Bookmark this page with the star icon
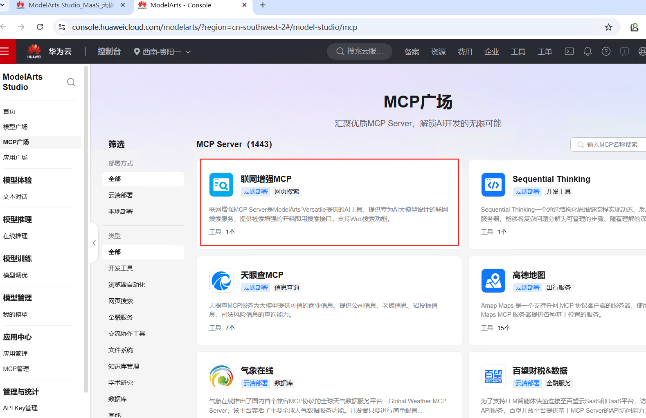 click(608, 27)
